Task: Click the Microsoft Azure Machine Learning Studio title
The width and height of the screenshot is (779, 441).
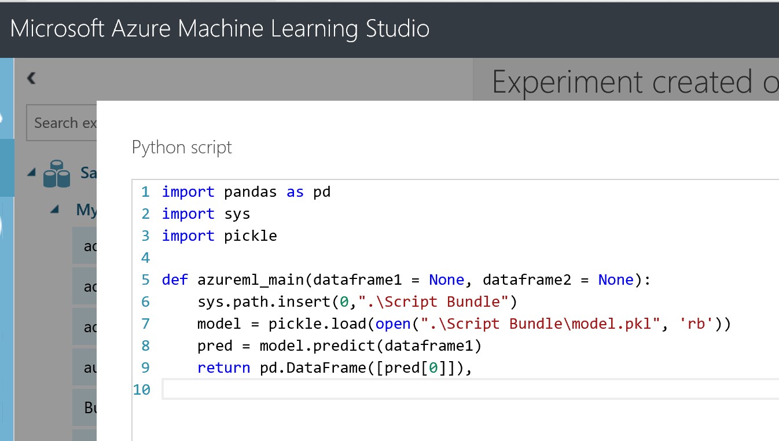Action: tap(220, 29)
